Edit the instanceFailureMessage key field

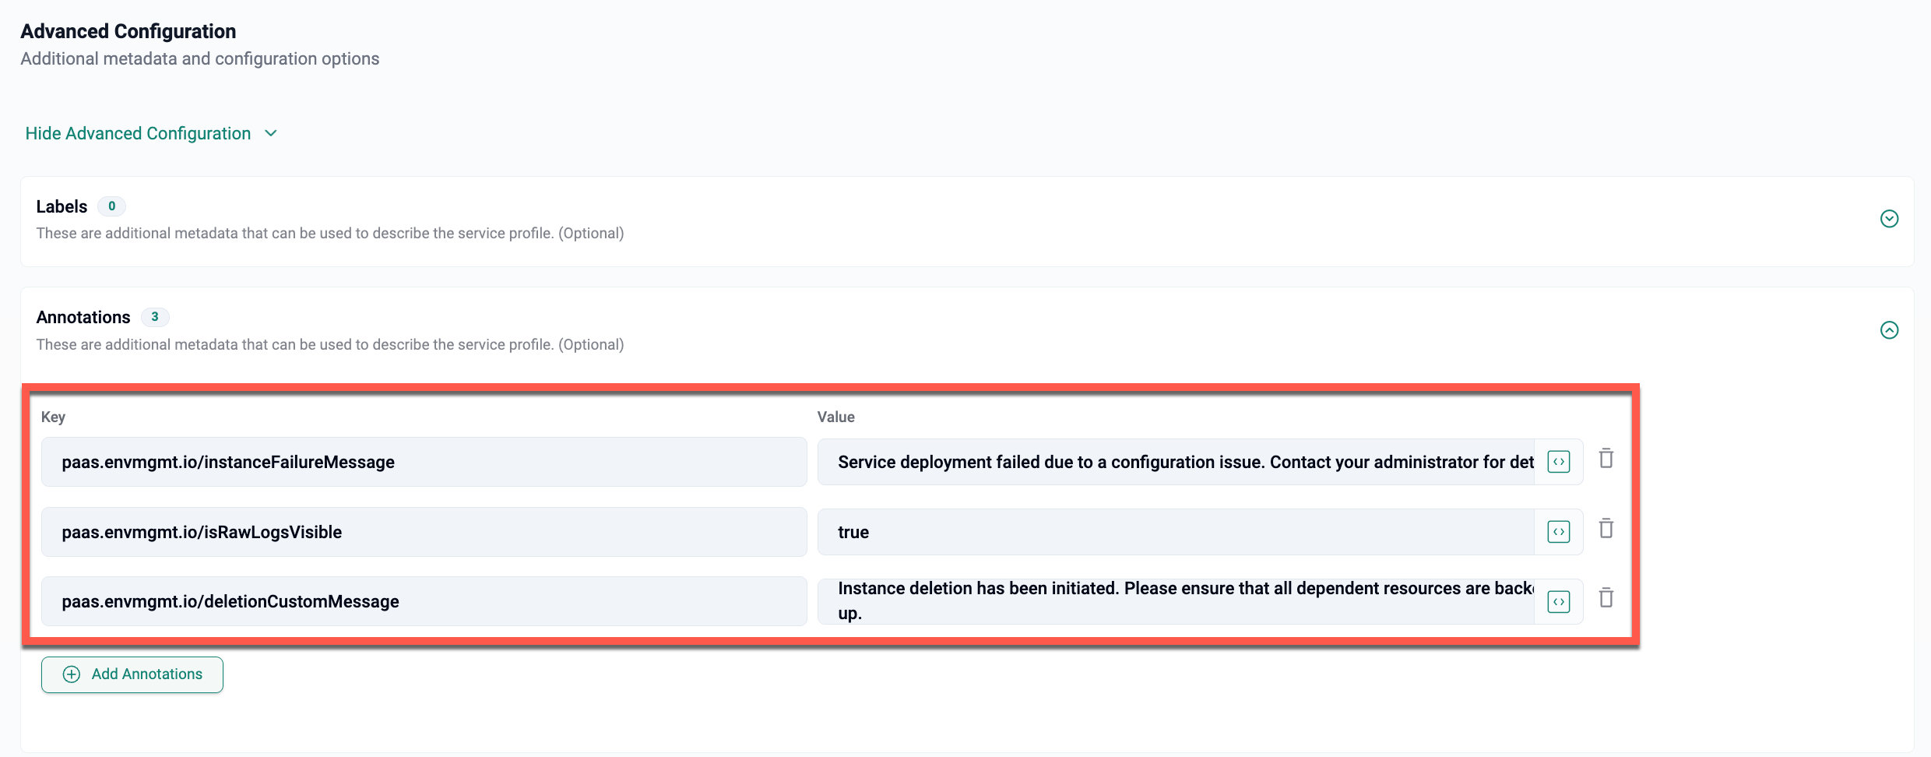click(x=424, y=462)
